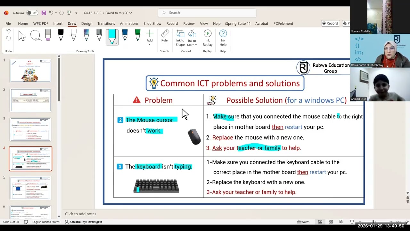The height and width of the screenshot is (231, 410).
Task: Open Reading View from status bar
Action: 341,222
